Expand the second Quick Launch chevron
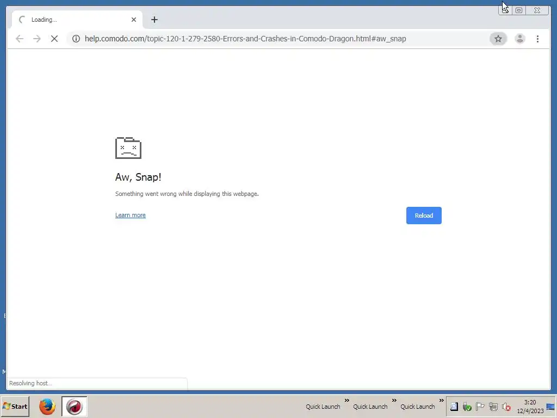This screenshot has height=418, width=557. click(394, 401)
